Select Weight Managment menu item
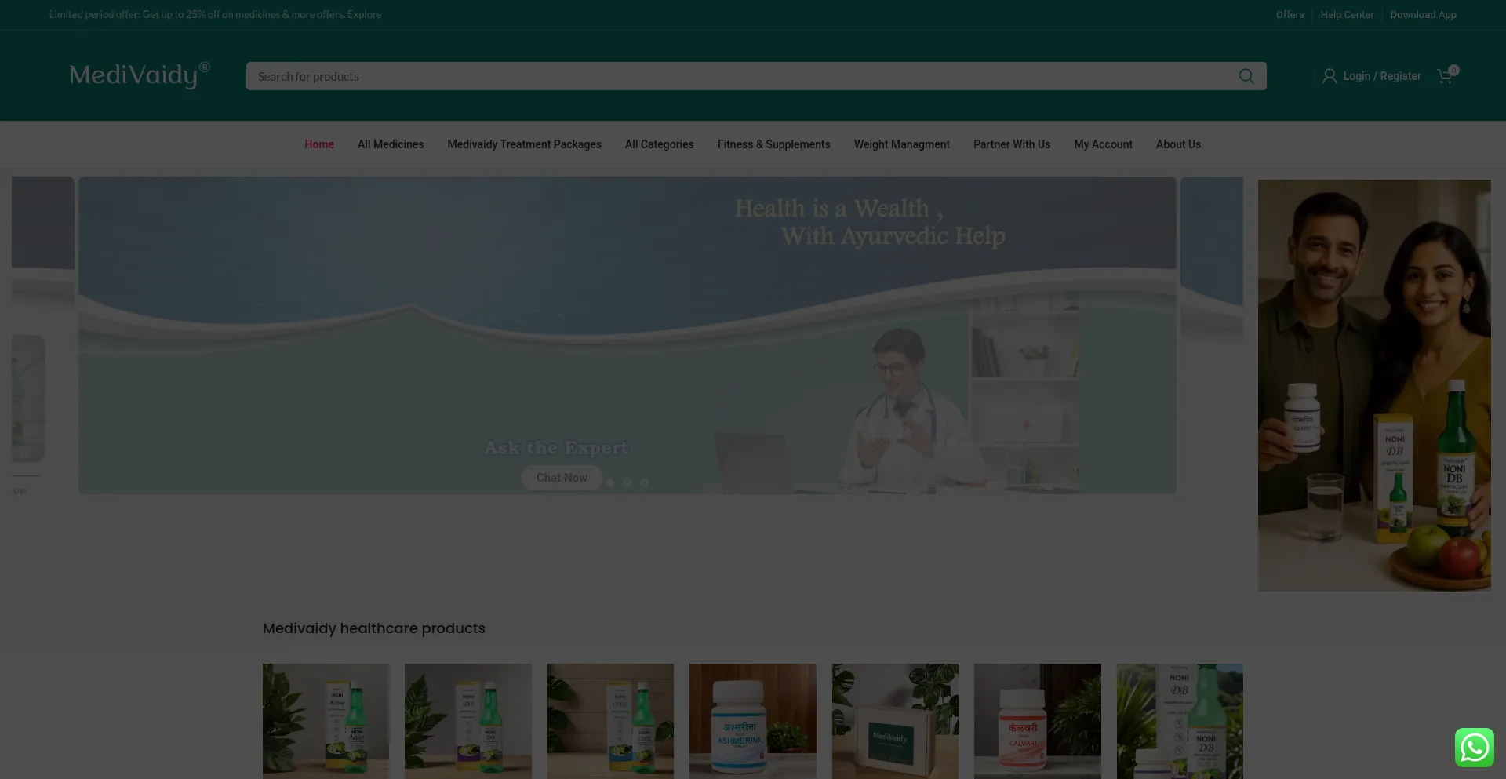 click(901, 144)
